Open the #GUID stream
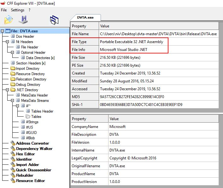The height and width of the screenshot is (188, 223). coord(31,133)
